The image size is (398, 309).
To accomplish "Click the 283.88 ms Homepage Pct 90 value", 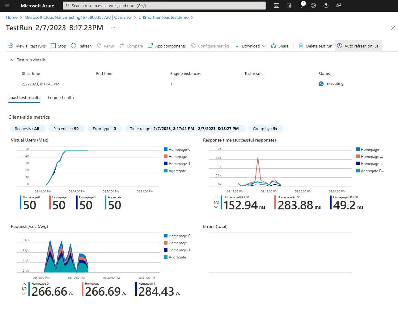I will click(x=299, y=205).
